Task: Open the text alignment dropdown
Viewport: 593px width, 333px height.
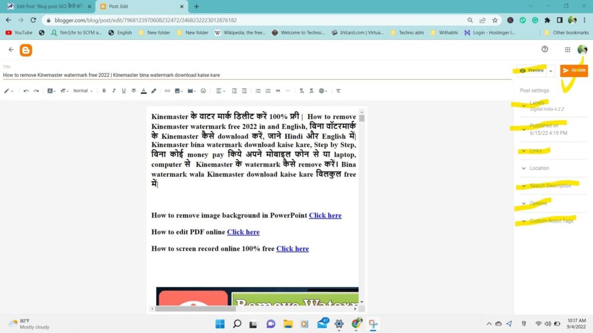Action: click(x=220, y=91)
